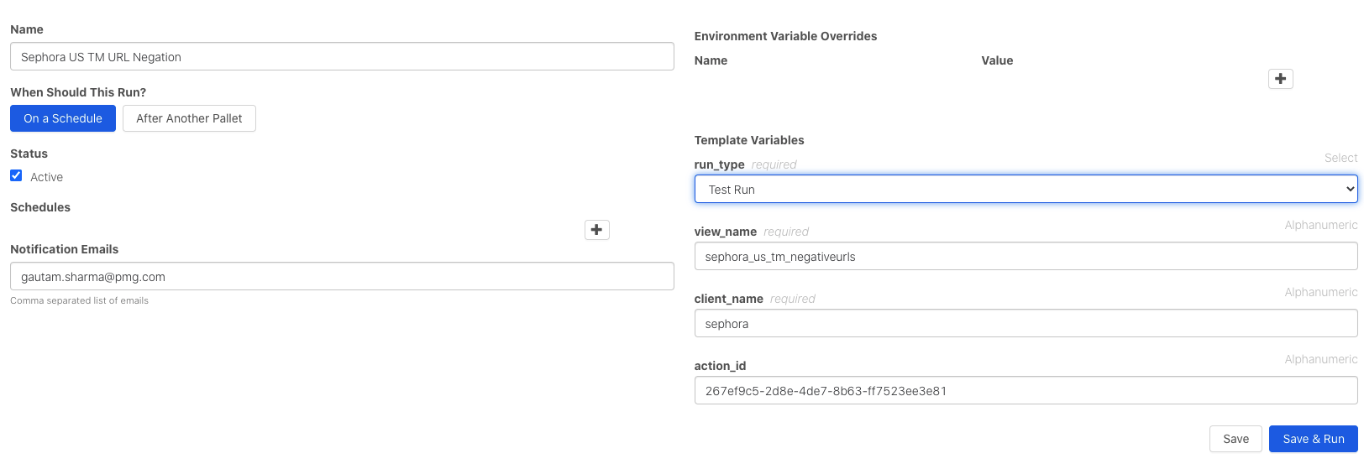Screen dimensions: 1364x464
Task: Expand the Test Run select arrow
Action: pos(1350,189)
